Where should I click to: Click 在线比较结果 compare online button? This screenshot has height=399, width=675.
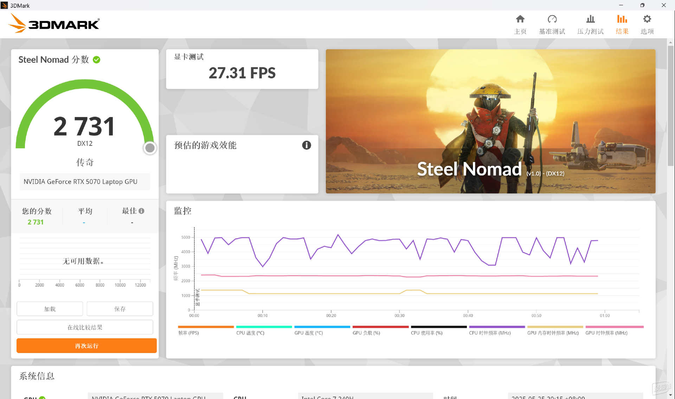click(85, 327)
